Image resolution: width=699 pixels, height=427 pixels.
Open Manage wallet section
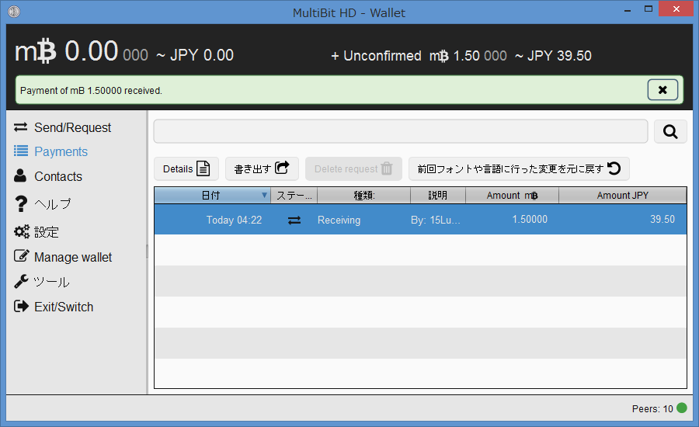pos(63,257)
